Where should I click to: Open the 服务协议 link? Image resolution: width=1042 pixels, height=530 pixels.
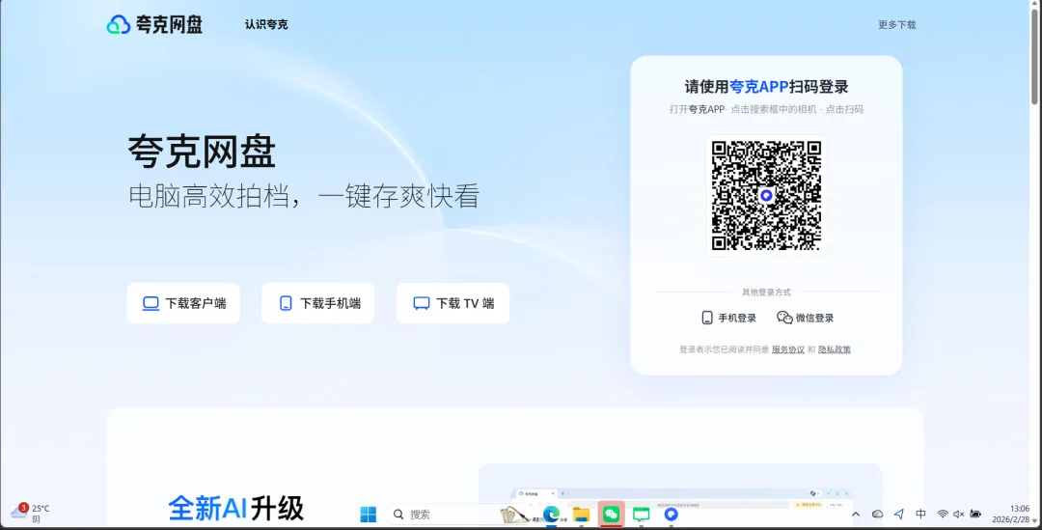coord(788,349)
